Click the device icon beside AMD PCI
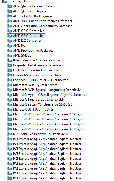The image size is (114, 181). click(9, 46)
